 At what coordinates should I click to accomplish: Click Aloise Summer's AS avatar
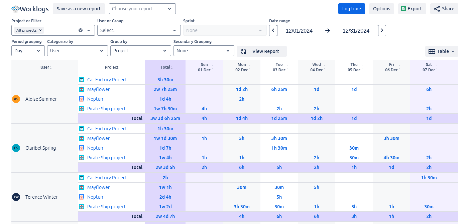tap(16, 99)
